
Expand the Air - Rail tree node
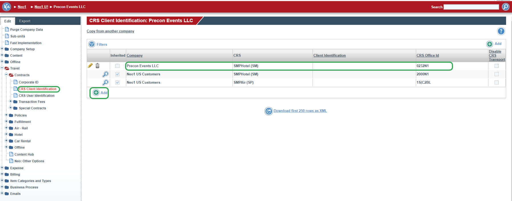[6, 128]
